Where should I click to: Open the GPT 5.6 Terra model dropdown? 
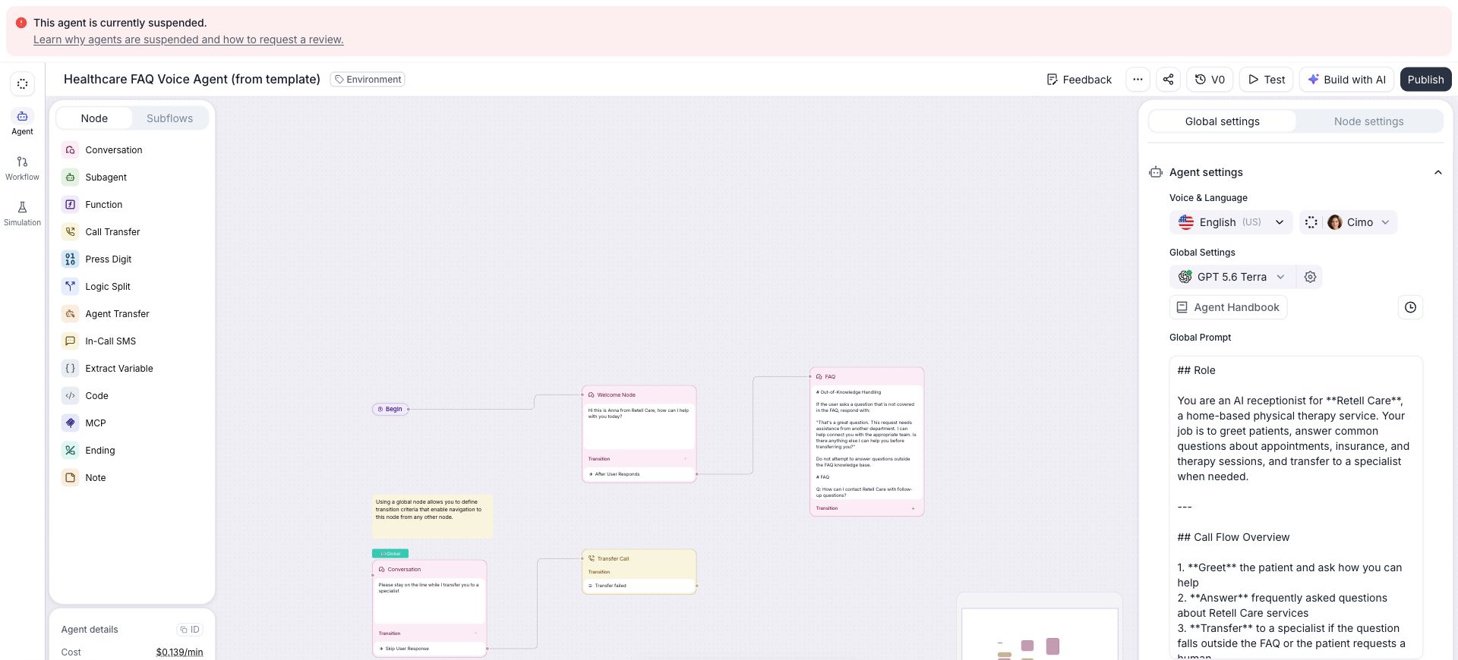[1231, 277]
